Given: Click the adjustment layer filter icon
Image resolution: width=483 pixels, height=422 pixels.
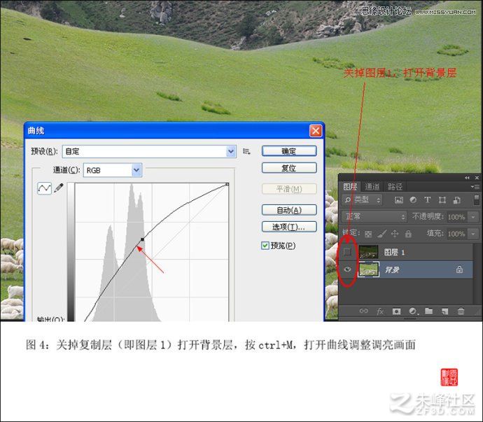Looking at the screenshot, I should (x=413, y=200).
